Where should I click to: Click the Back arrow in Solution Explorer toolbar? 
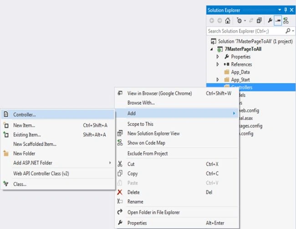coord(212,20)
